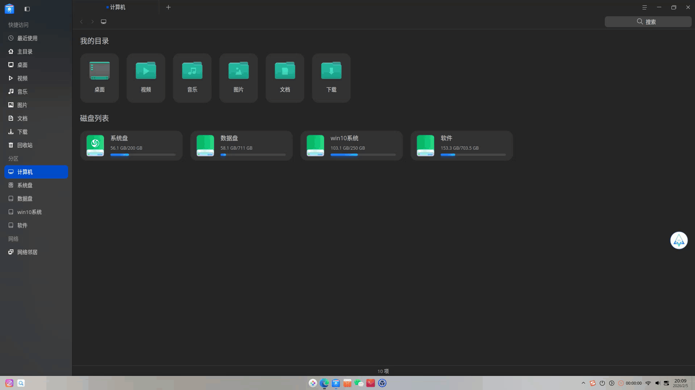Click the "153.3 GB/703.5 GB" text on 软件 disk

(459, 148)
